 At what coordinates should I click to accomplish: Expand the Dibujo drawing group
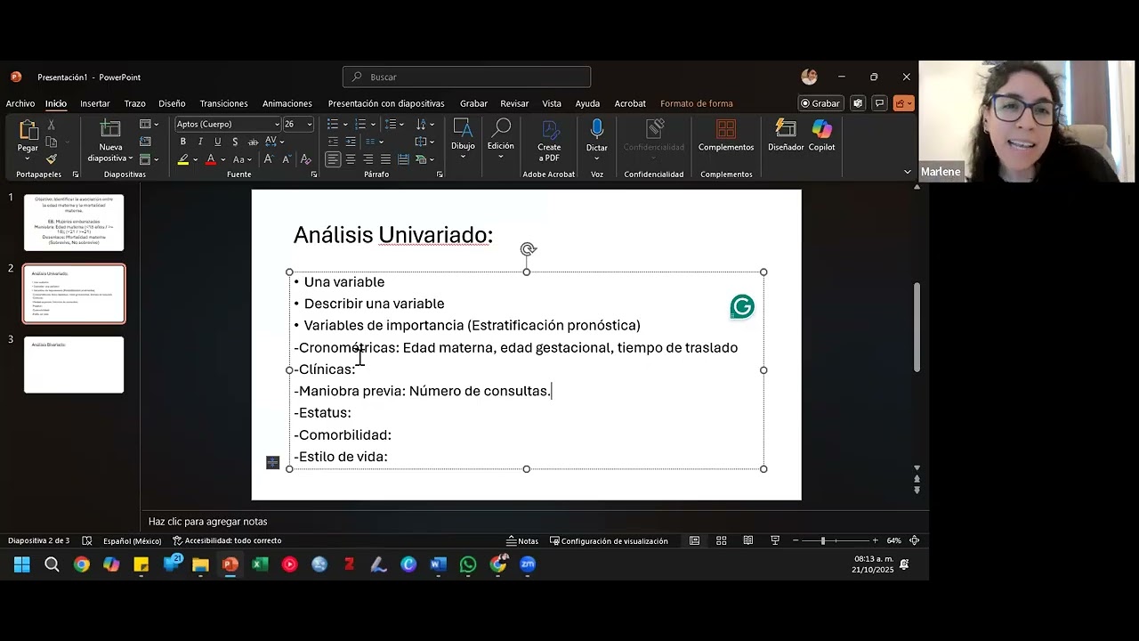tap(463, 140)
